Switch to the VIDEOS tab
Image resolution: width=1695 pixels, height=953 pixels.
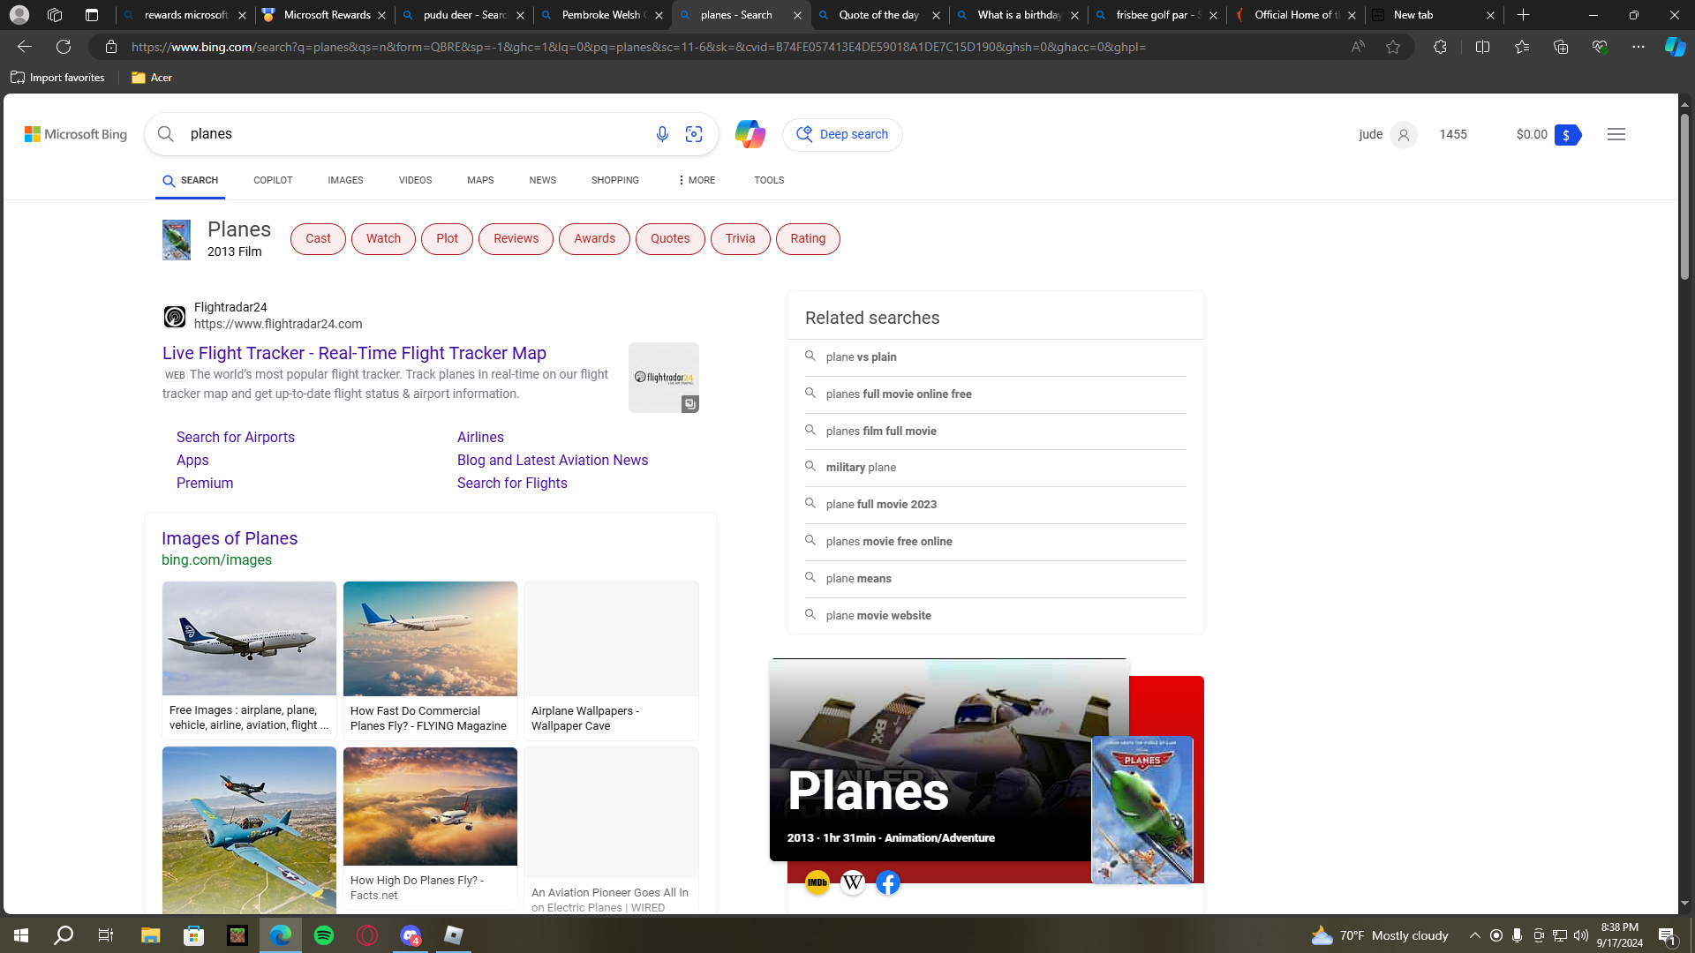point(415,180)
